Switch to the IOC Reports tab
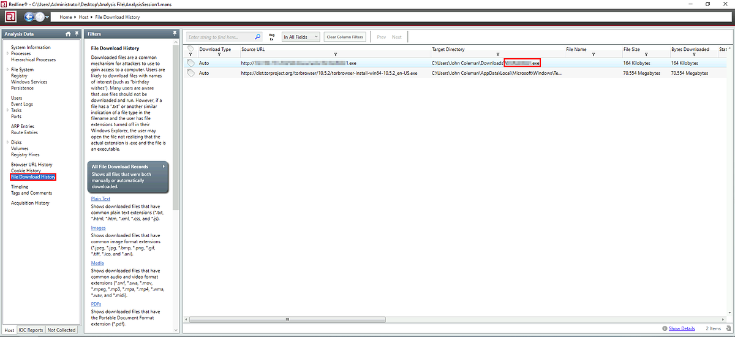 31,330
